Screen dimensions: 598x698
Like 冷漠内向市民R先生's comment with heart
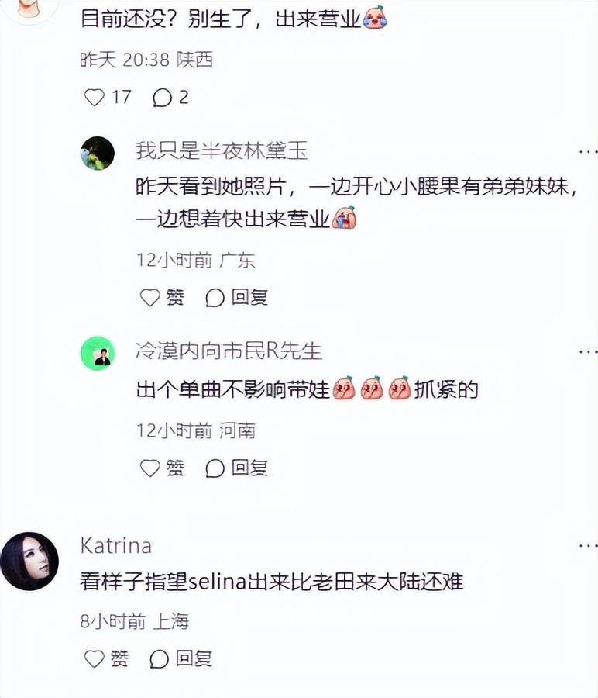pyautogui.click(x=149, y=468)
